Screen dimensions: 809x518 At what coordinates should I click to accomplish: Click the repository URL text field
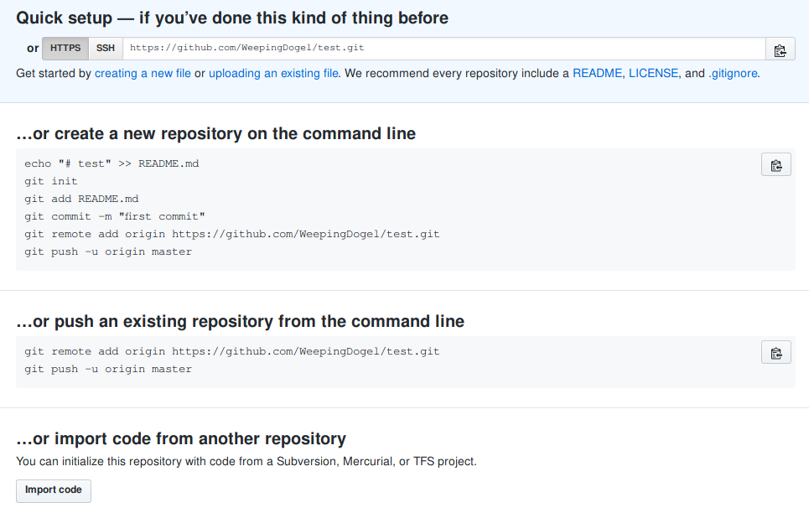tap(443, 49)
